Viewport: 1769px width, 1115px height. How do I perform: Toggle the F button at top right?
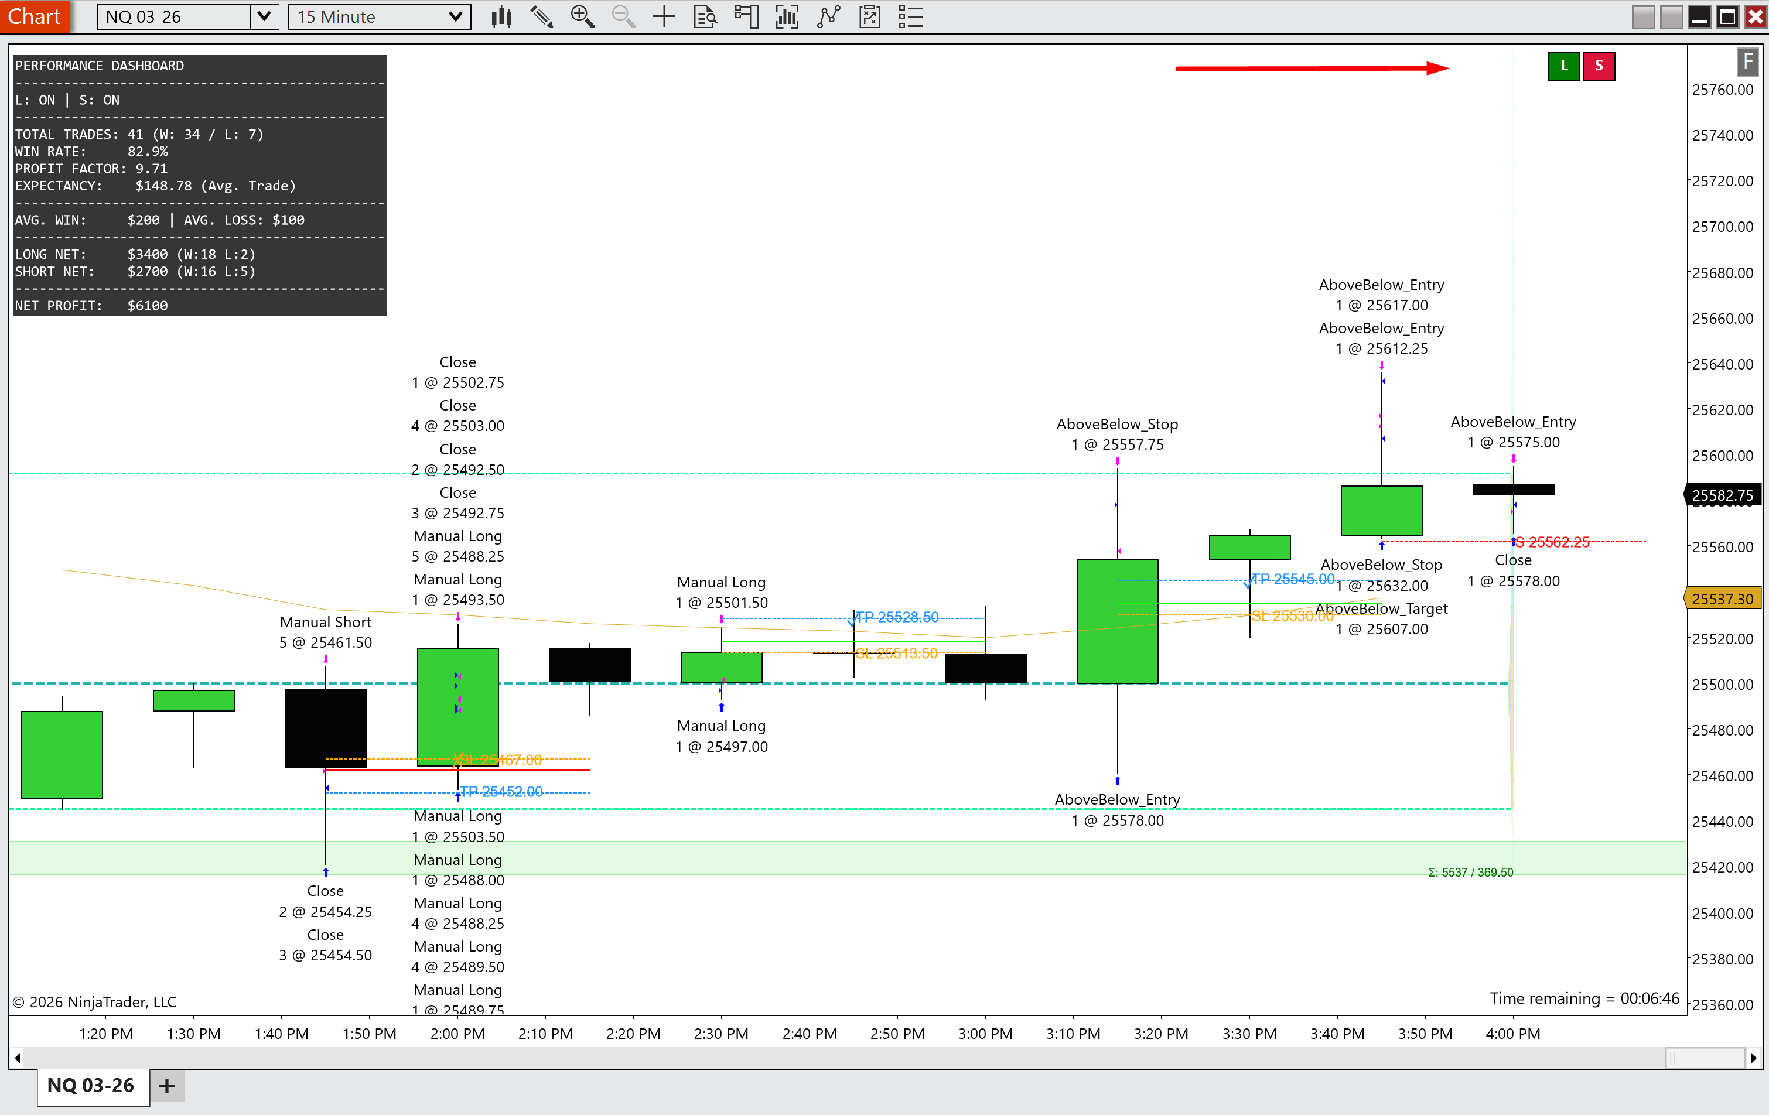coord(1748,61)
